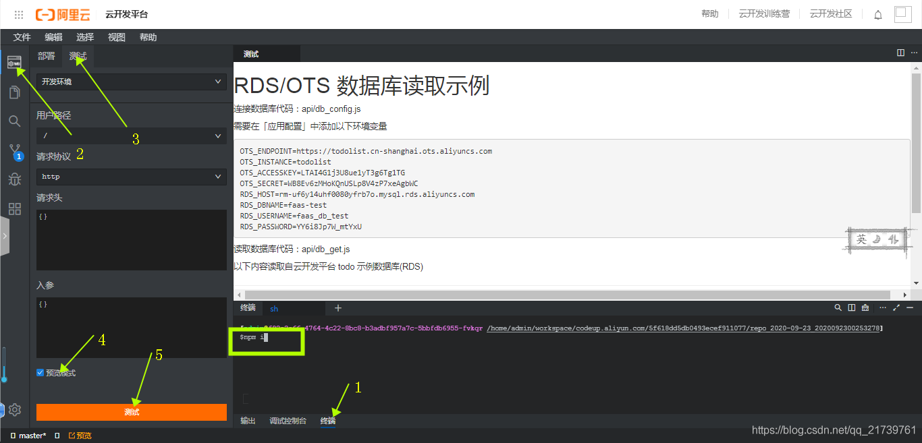Minimize the terminal panel
This screenshot has width=922, height=443.
(911, 307)
